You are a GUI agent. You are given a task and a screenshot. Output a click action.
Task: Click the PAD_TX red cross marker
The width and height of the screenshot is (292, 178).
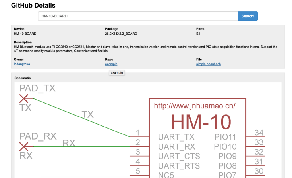point(24,98)
